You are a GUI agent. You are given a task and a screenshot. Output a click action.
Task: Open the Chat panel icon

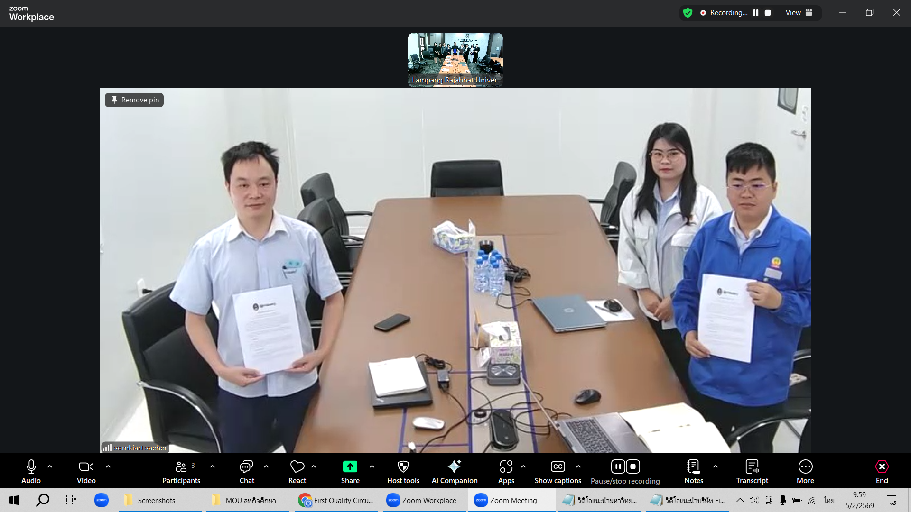(246, 467)
